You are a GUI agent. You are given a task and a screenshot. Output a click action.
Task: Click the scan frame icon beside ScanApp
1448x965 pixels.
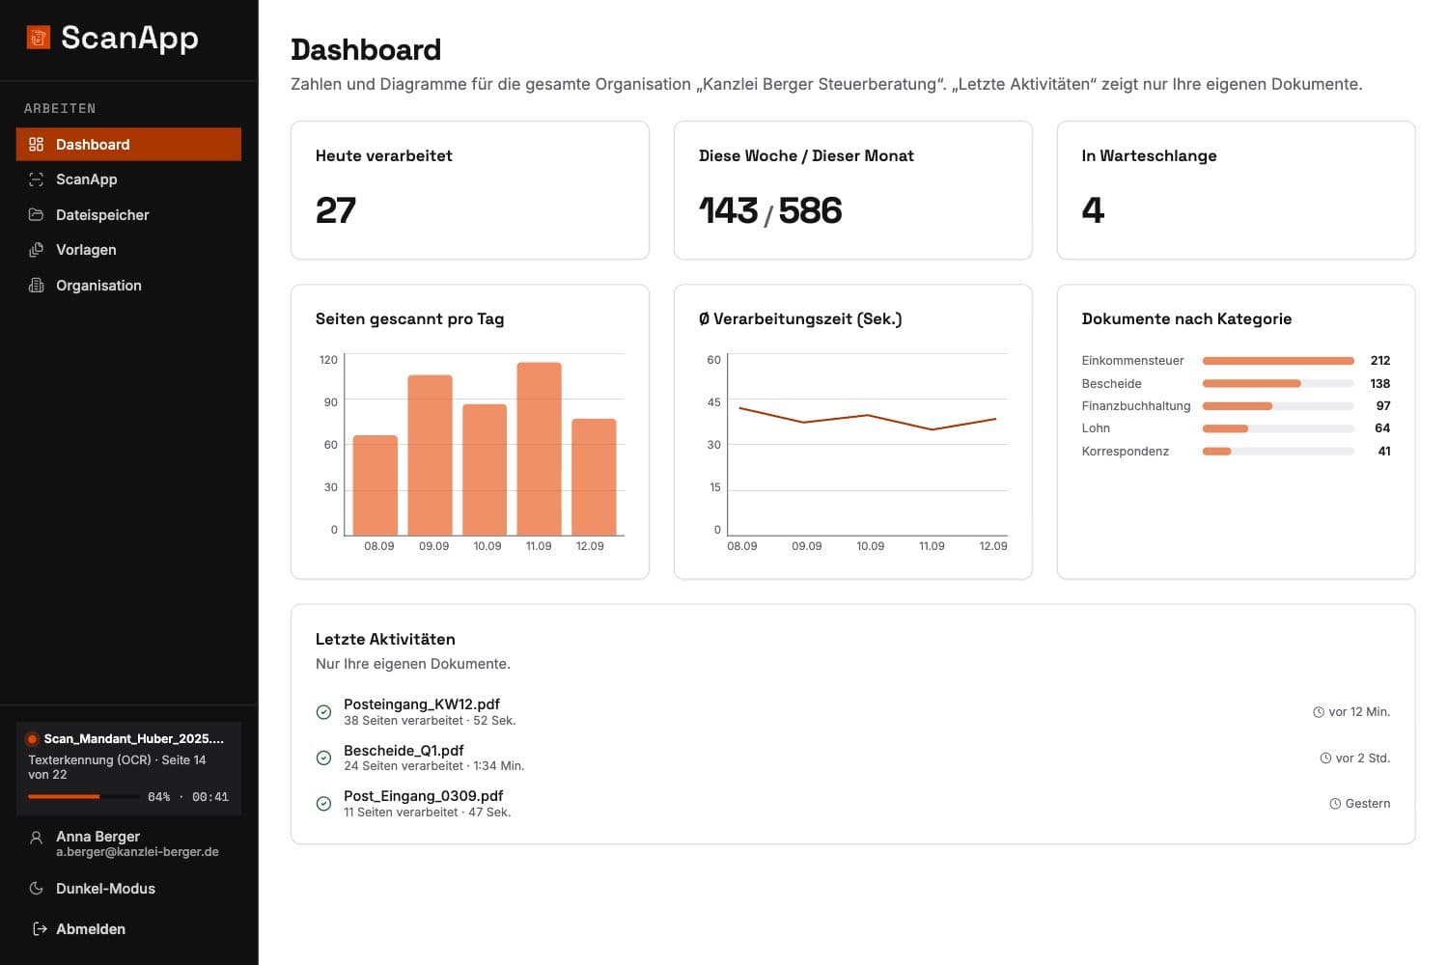[37, 179]
